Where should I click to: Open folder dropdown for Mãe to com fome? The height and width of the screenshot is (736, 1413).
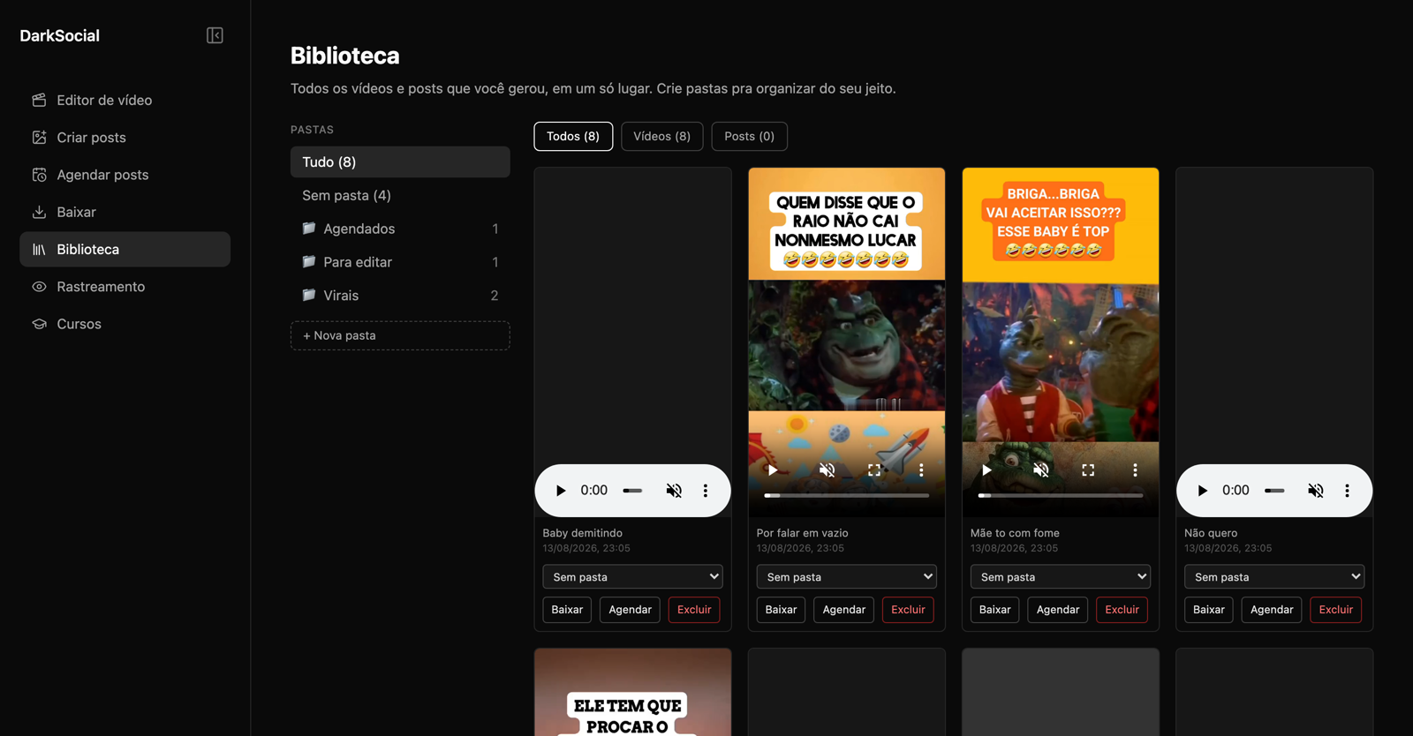tap(1060, 577)
